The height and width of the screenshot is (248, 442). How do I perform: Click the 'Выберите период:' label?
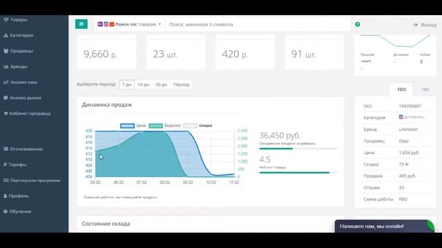tap(97, 84)
